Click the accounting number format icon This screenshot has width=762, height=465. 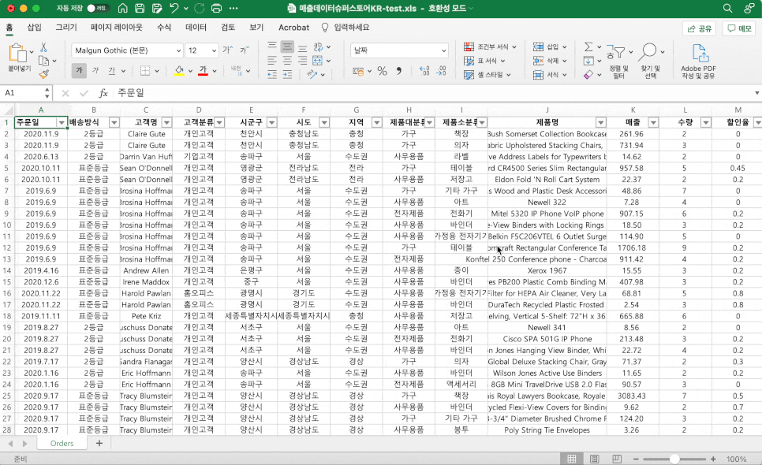click(359, 71)
